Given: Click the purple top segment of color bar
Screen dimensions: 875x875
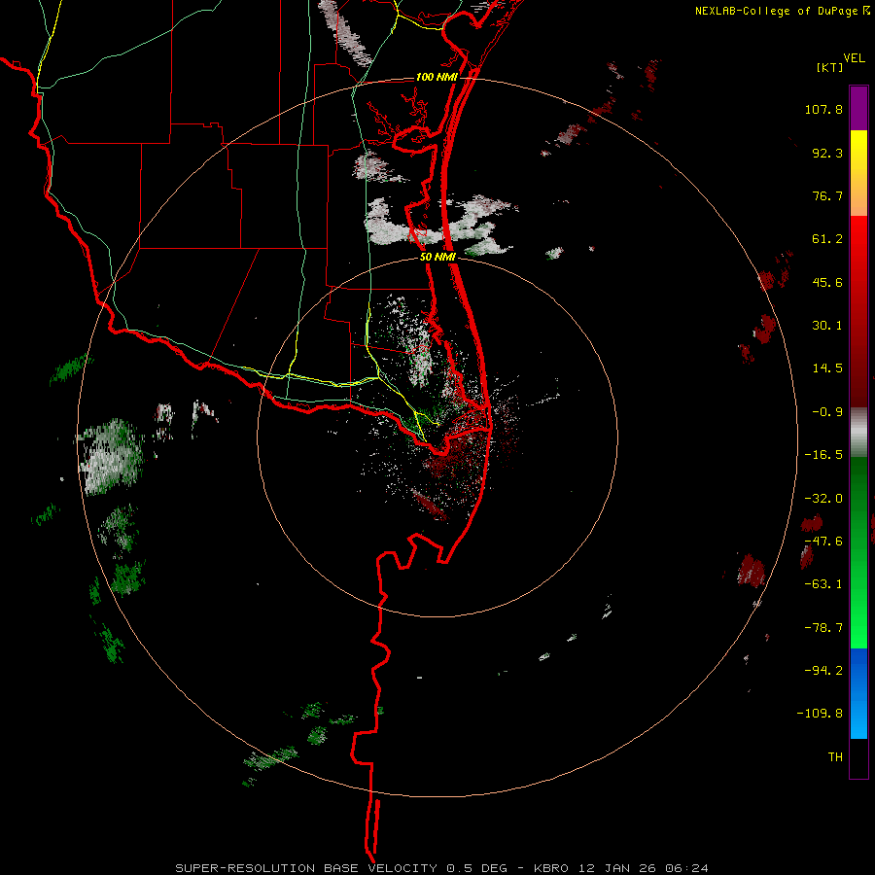Looking at the screenshot, I should (858, 108).
